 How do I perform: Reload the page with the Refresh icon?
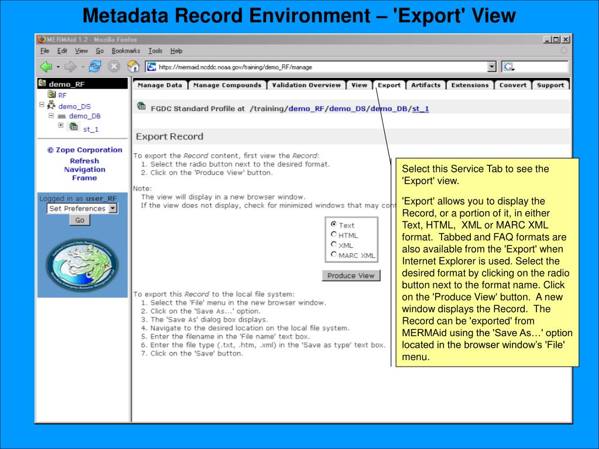(95, 67)
